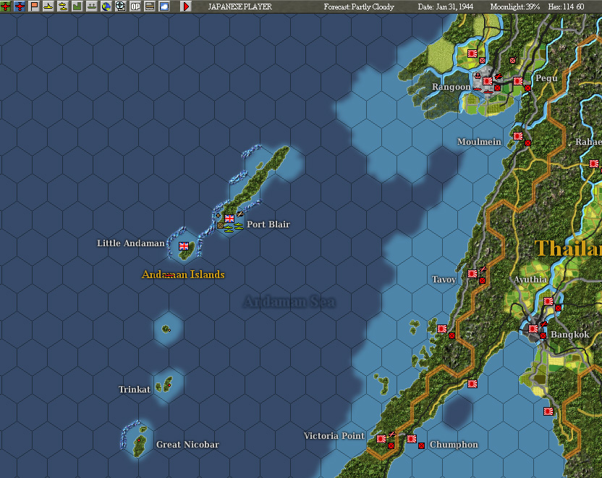The width and height of the screenshot is (602, 478).
Task: Click the airfield icon beside Bangkok
Action: coord(543,324)
